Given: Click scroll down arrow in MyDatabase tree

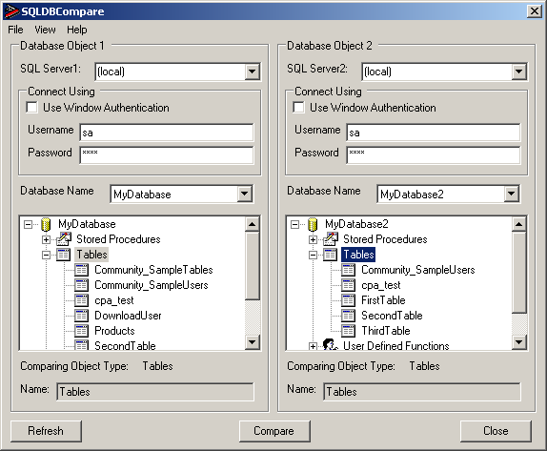Looking at the screenshot, I should pyautogui.click(x=252, y=341).
